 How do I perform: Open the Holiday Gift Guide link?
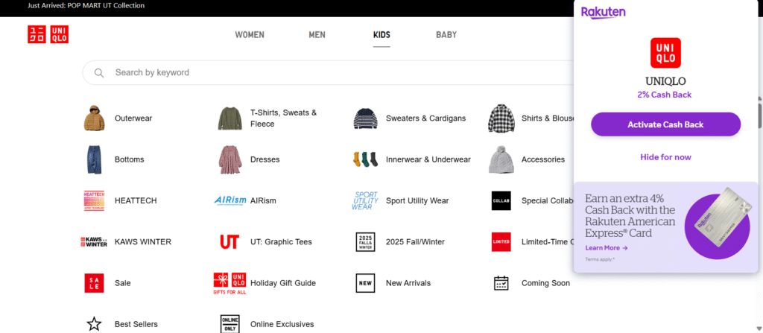pos(283,283)
